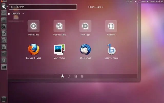Expand the Shortcuts dropdown arrow
Screen dimensions: 164x103
(x=23, y=14)
